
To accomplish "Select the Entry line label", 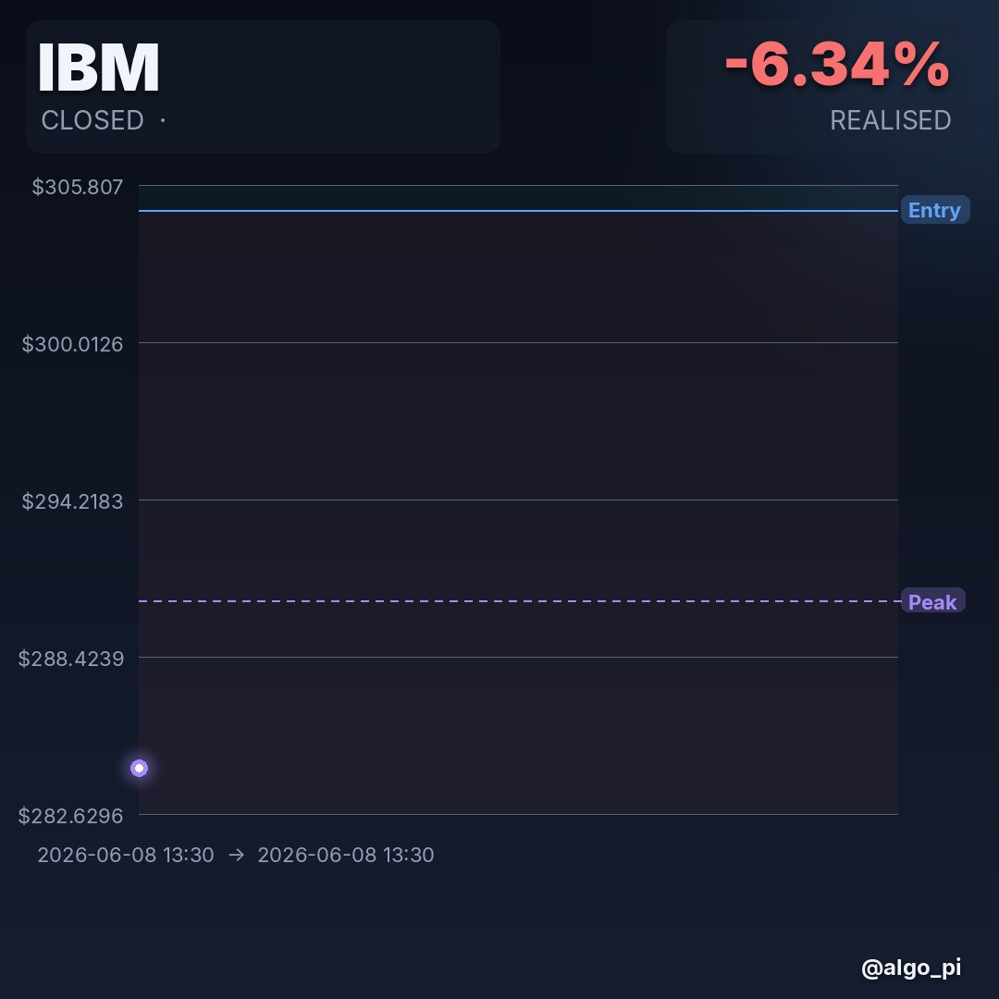I will pyautogui.click(x=934, y=210).
